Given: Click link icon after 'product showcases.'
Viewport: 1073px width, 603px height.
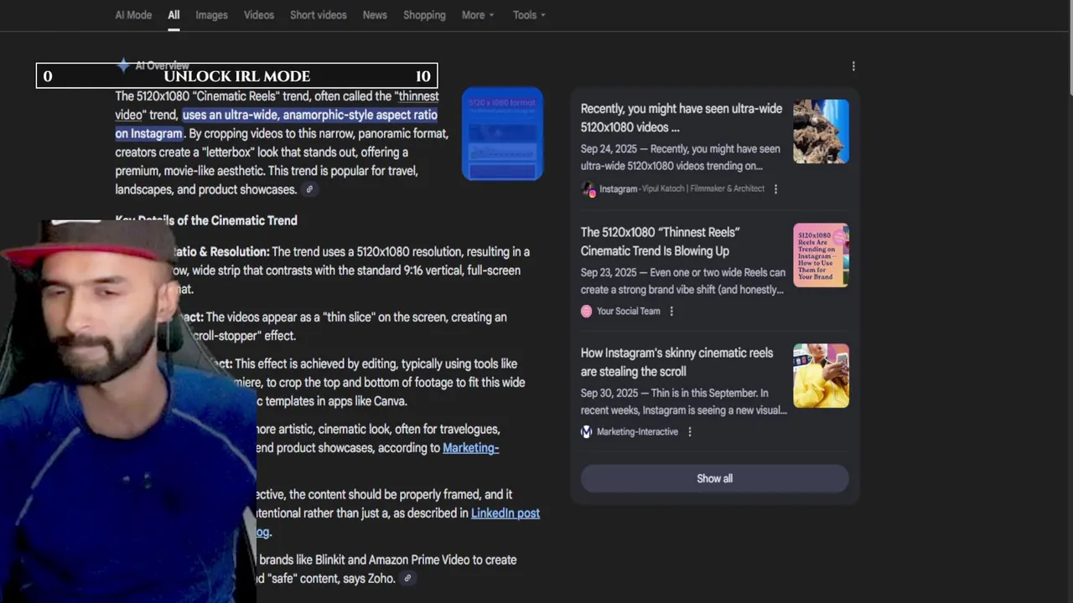Looking at the screenshot, I should click(309, 189).
